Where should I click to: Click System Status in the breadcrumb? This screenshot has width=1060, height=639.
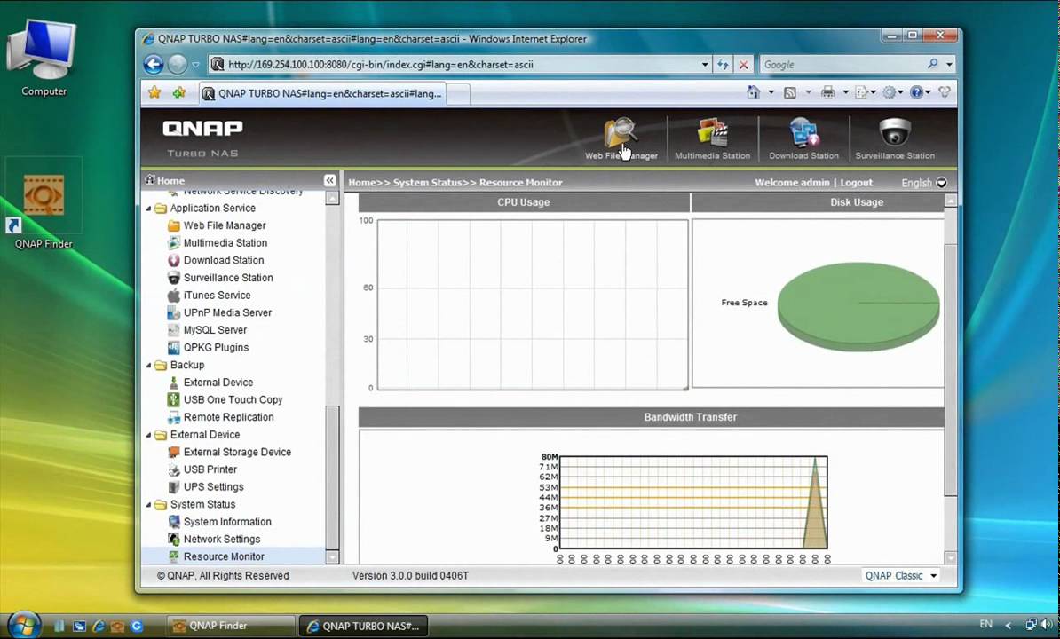[427, 182]
